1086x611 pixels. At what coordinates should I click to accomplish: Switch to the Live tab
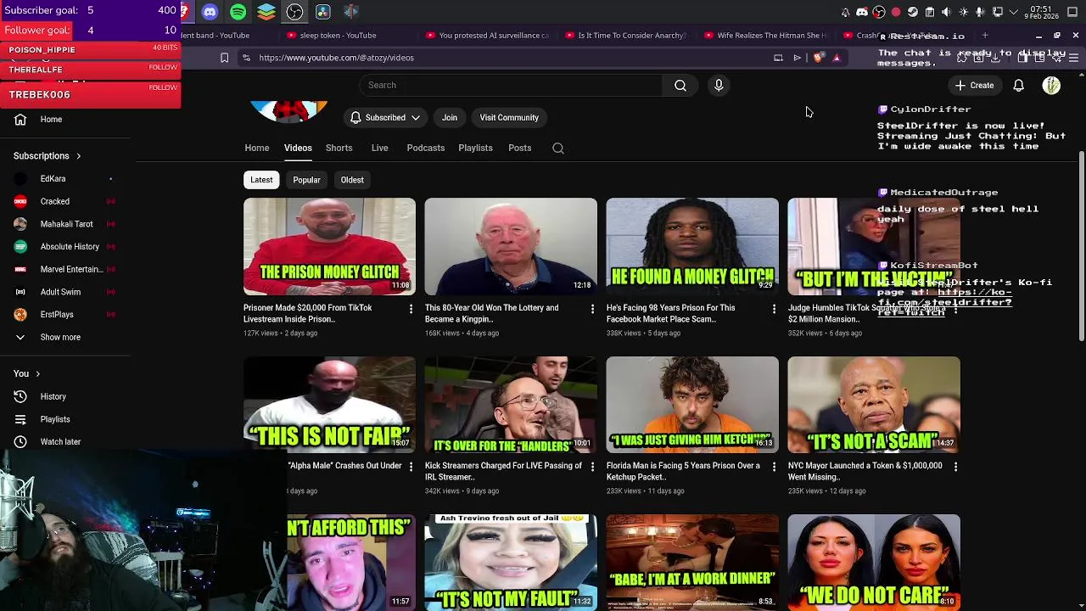379,148
